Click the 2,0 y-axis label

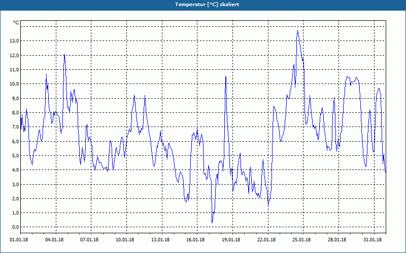(15, 198)
